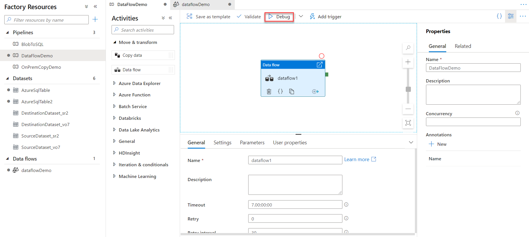This screenshot has height=237, width=529.
Task: Add a new factory resource with plus
Action: point(95,19)
